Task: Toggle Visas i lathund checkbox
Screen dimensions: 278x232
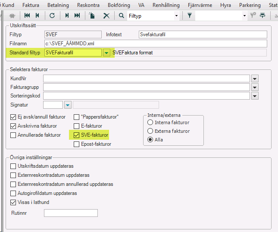Action: point(13,202)
